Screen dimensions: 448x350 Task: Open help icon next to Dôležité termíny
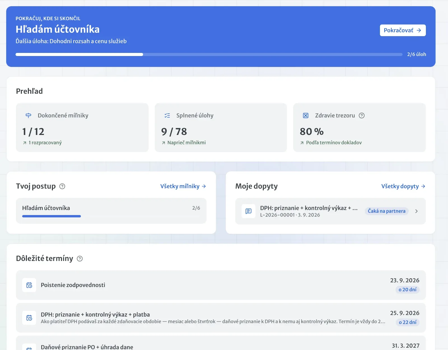tap(80, 258)
